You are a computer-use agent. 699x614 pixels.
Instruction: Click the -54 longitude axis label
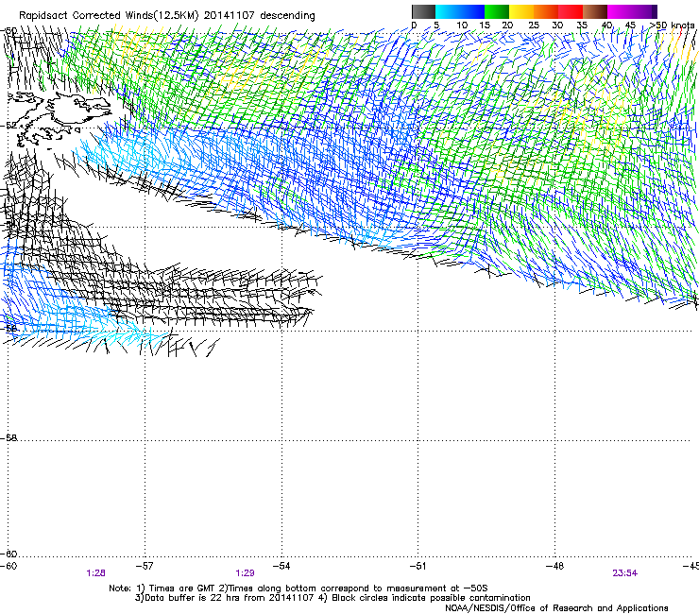tap(281, 566)
